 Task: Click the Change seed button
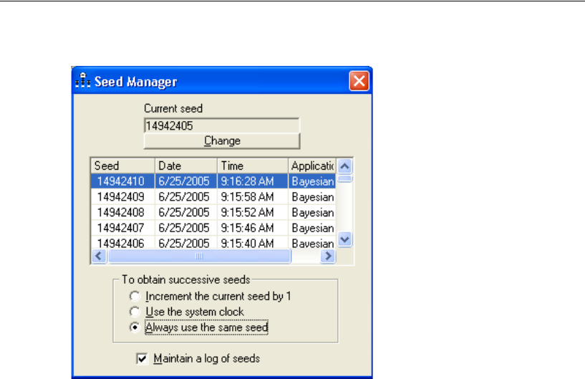pos(222,140)
